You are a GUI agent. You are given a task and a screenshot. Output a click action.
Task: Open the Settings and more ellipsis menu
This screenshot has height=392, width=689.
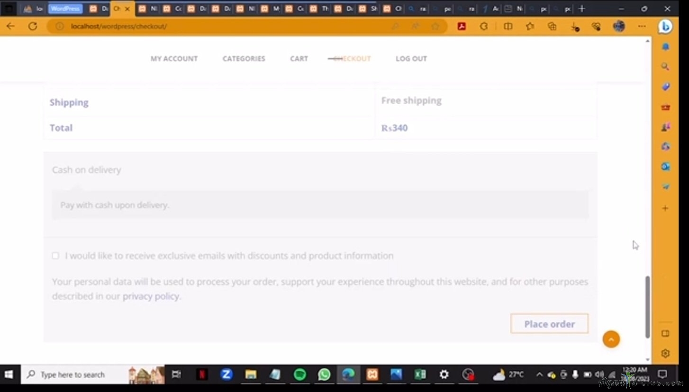(x=642, y=26)
